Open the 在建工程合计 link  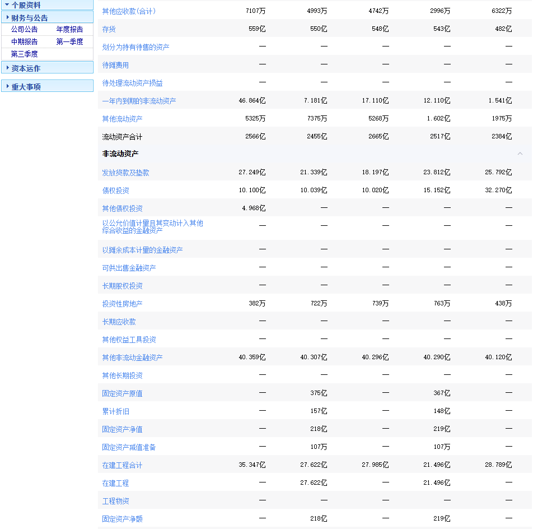pos(122,465)
